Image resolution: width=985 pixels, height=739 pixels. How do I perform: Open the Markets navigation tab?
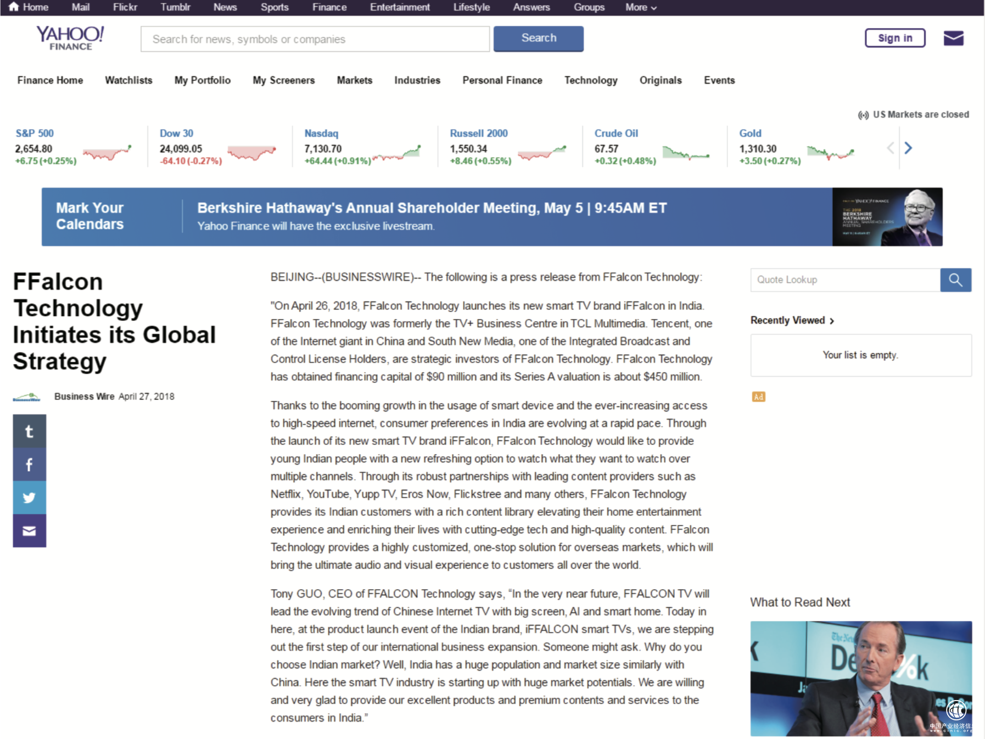(x=354, y=80)
